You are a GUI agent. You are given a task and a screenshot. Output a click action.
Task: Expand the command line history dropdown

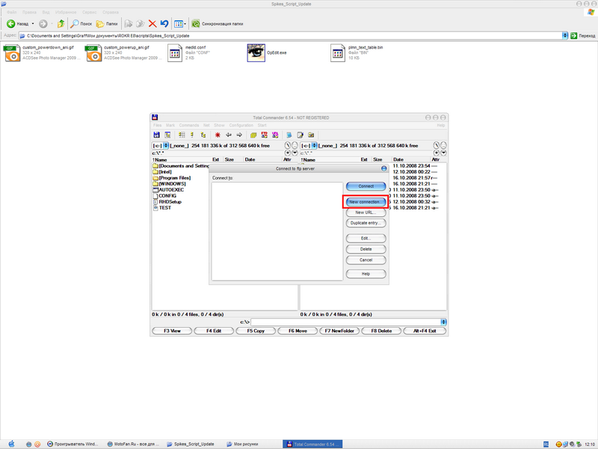point(443,323)
